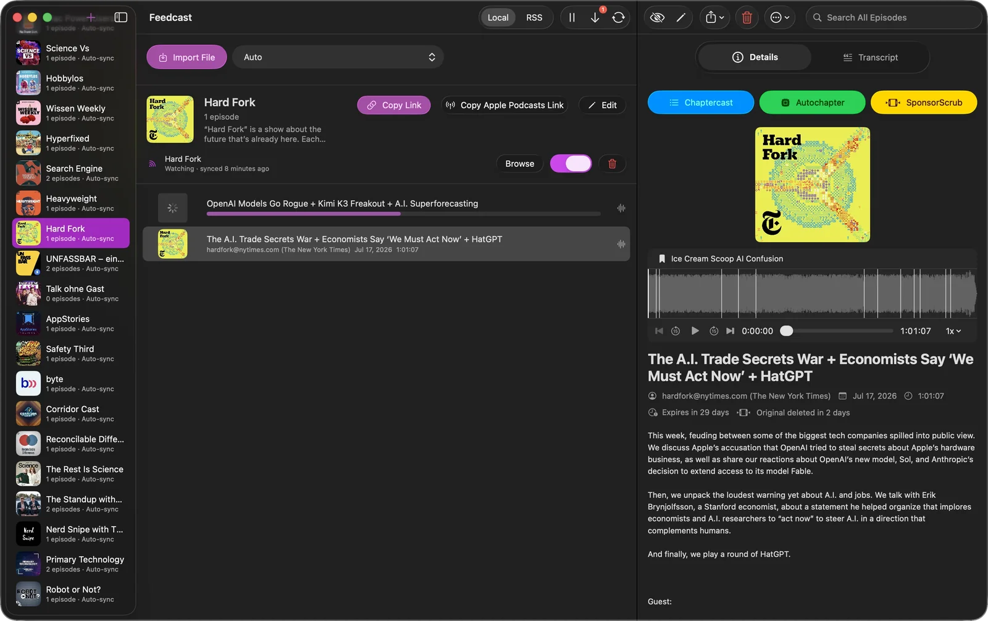Switch to the Local segment
988x621 pixels.
tap(498, 17)
